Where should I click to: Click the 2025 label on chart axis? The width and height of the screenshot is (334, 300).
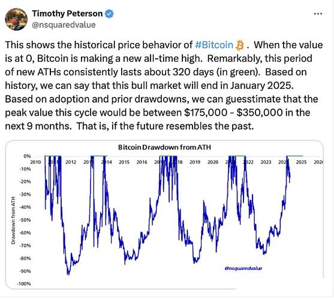(301, 162)
